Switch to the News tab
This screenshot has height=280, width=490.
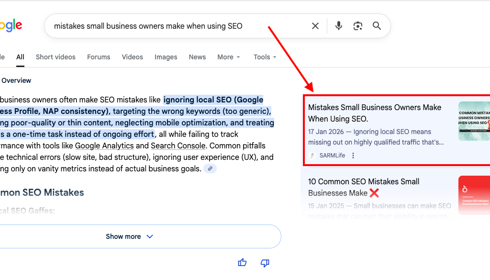click(x=197, y=57)
